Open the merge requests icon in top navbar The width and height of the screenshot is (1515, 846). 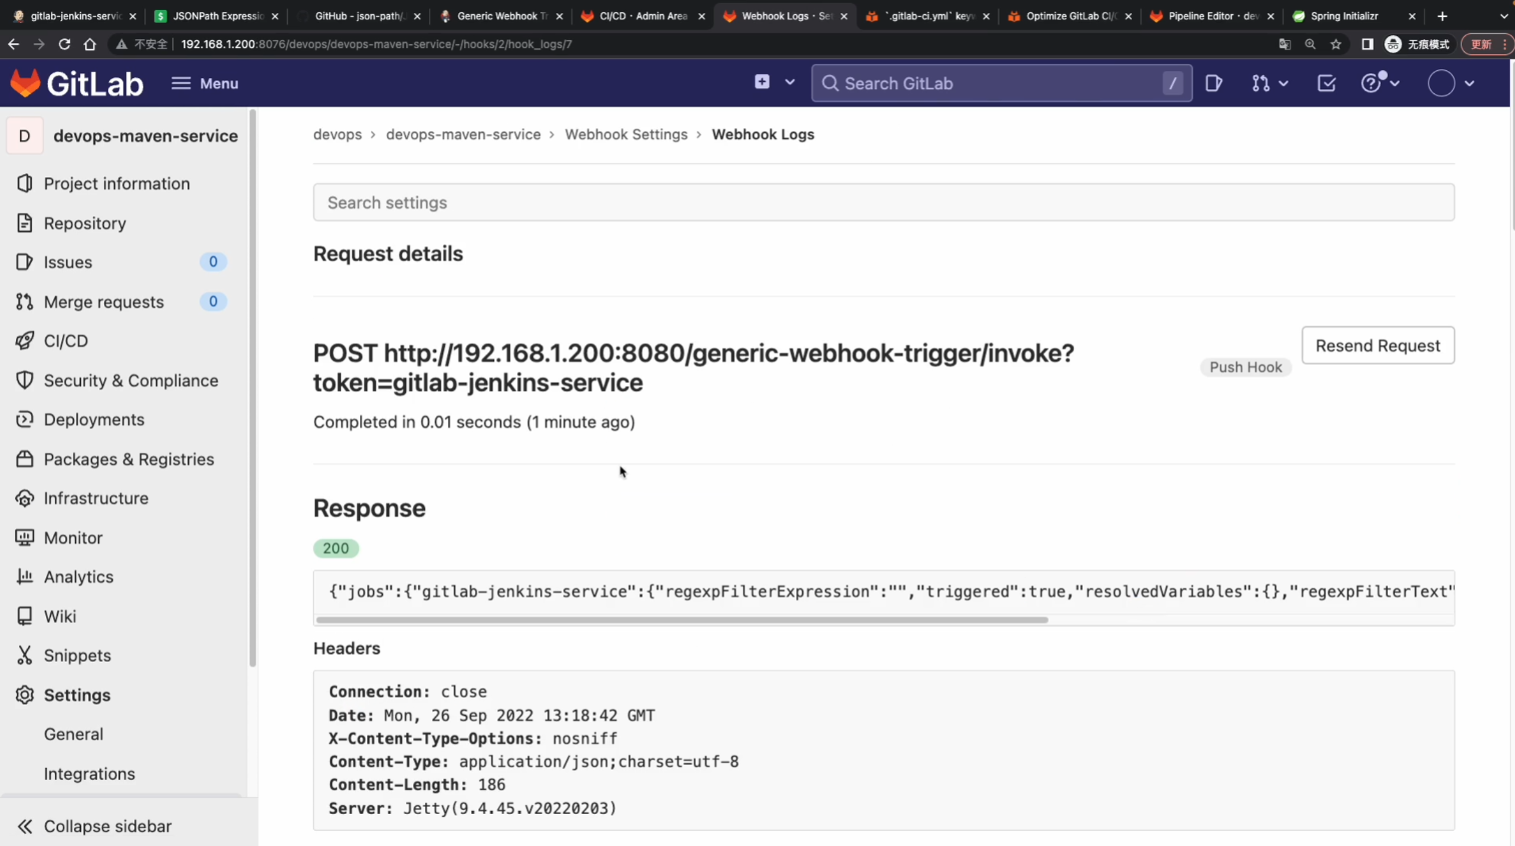(x=1261, y=83)
